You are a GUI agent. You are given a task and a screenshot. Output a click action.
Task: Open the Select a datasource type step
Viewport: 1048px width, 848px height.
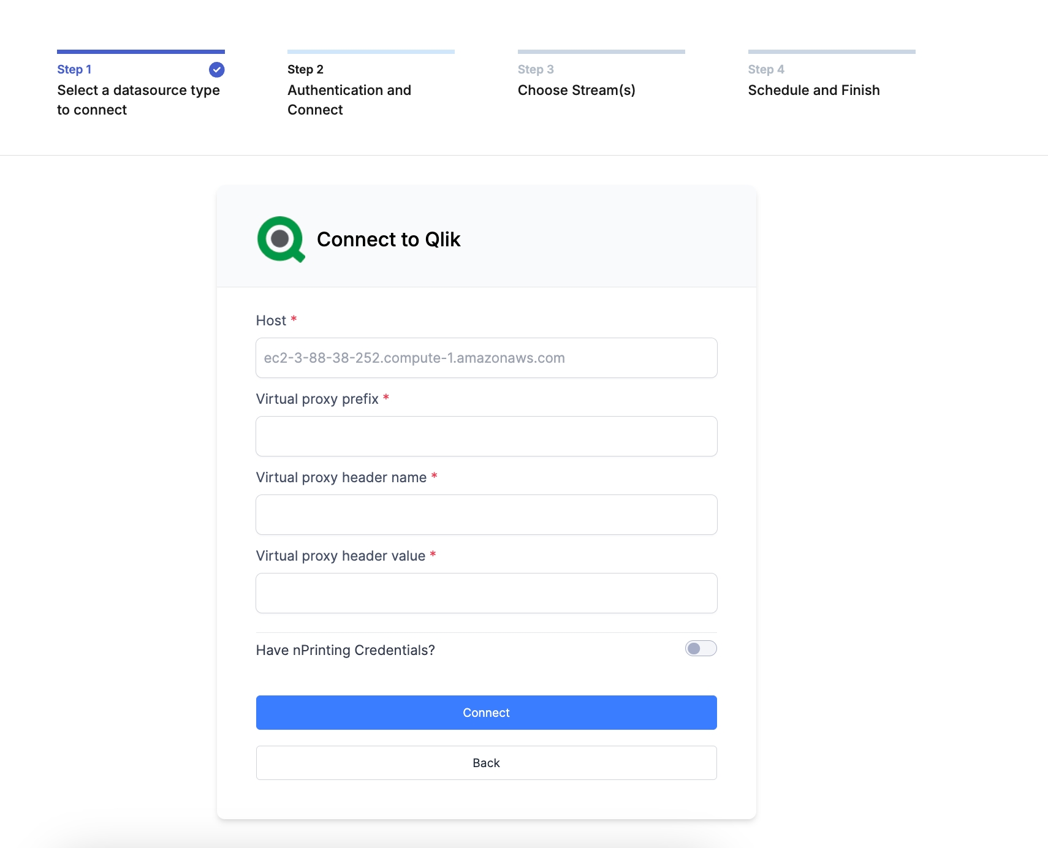point(138,99)
